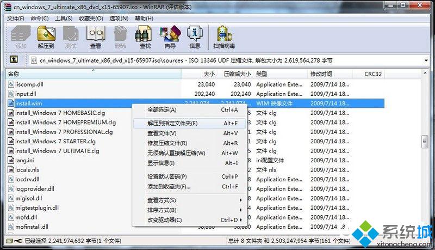Sort by the 大小 column header
Viewport: 435px width, 250px height.
199,74
